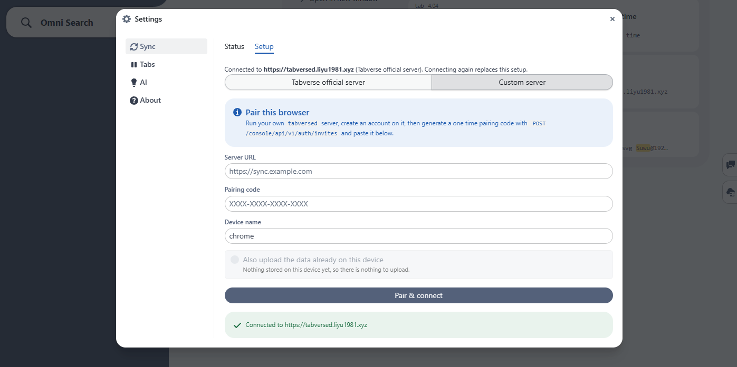
Task: Close the Settings dialog
Action: 612,19
